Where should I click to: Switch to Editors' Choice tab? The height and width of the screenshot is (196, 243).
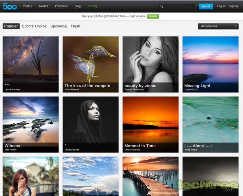[34, 26]
